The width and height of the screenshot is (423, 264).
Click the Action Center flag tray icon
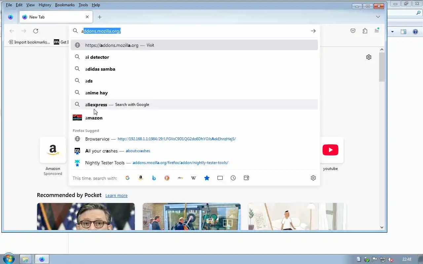tap(375, 259)
